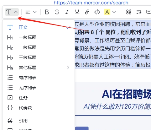Apply inline code formatting
151x130 pixels.
(x=97, y=12)
